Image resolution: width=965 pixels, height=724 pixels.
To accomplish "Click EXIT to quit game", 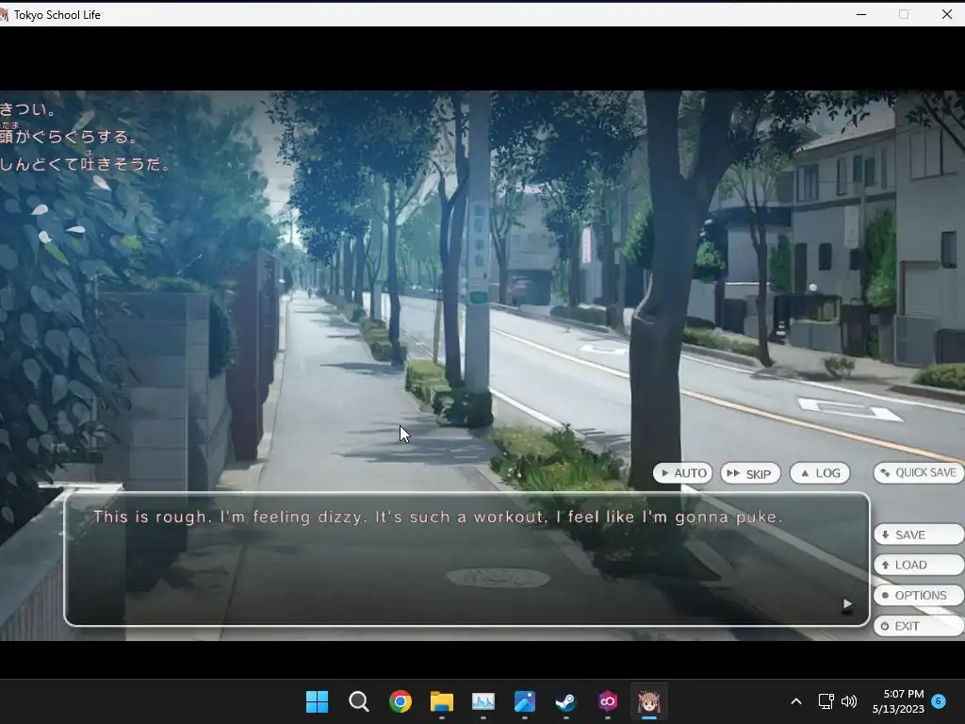I will [919, 626].
